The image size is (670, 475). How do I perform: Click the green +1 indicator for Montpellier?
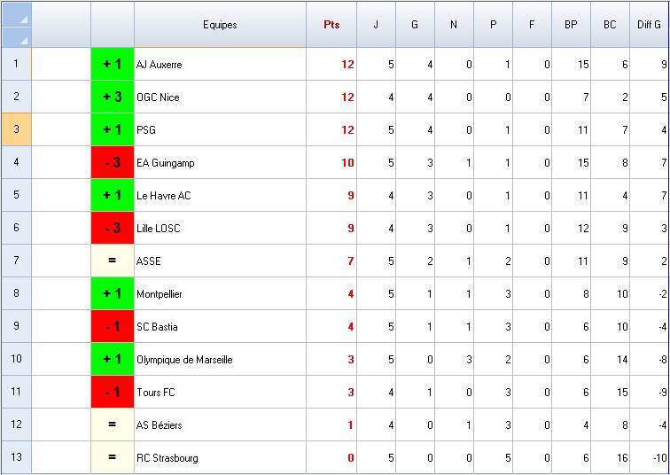pyautogui.click(x=112, y=294)
